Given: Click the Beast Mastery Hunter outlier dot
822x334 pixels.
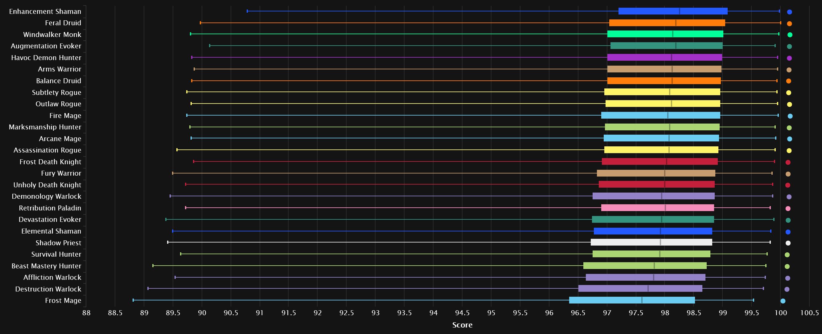Looking at the screenshot, I should point(787,267).
